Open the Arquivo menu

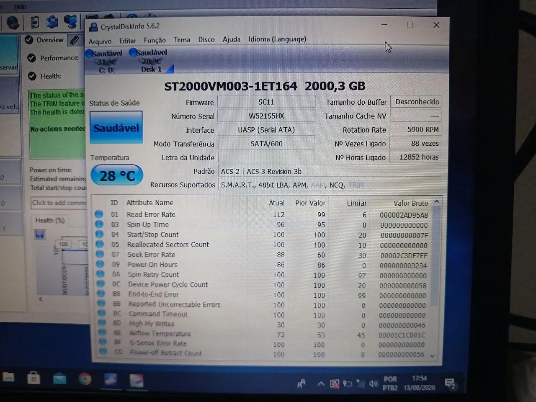[x=100, y=41]
